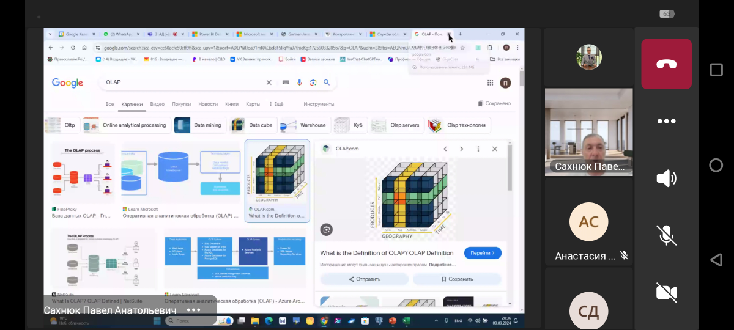Tap the Android home circle button
The image size is (734, 330).
pos(716,165)
